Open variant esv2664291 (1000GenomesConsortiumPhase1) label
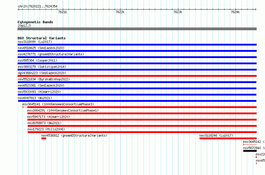265x175 pixels. point(63,110)
